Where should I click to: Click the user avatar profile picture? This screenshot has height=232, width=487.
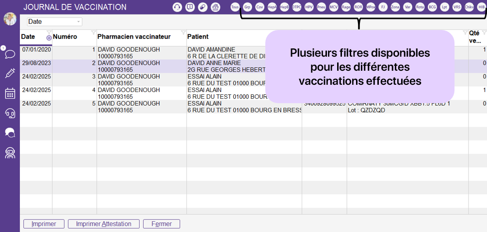tap(10, 19)
